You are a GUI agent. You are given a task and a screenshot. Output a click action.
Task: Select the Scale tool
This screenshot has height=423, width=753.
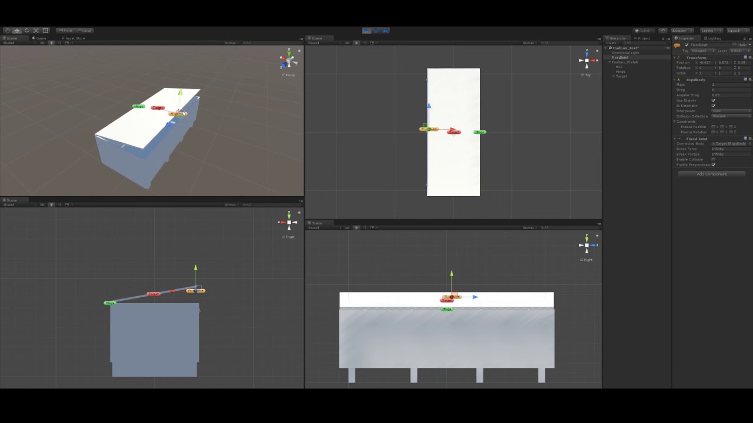pyautogui.click(x=36, y=31)
